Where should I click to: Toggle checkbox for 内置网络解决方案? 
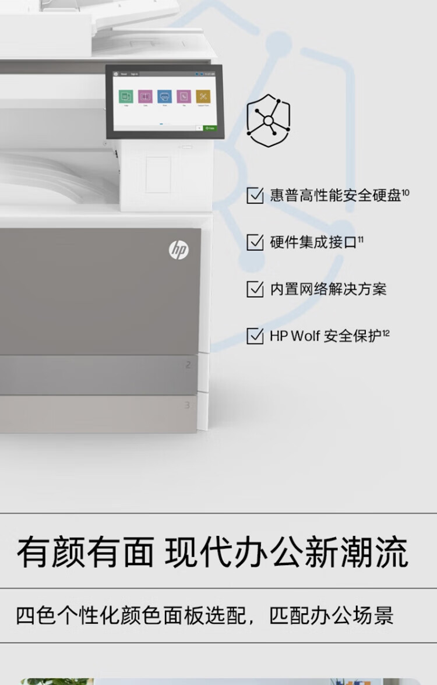255,289
